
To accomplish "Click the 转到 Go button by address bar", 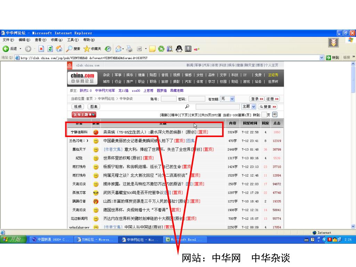I will [333, 58].
